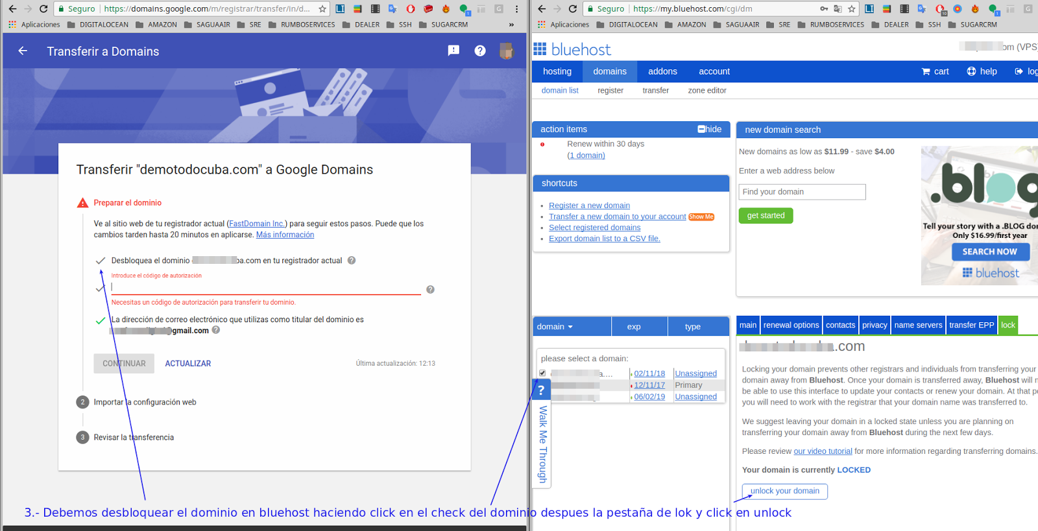Toggle checkbox for first domain in list
1038x531 pixels.
pyautogui.click(x=542, y=373)
